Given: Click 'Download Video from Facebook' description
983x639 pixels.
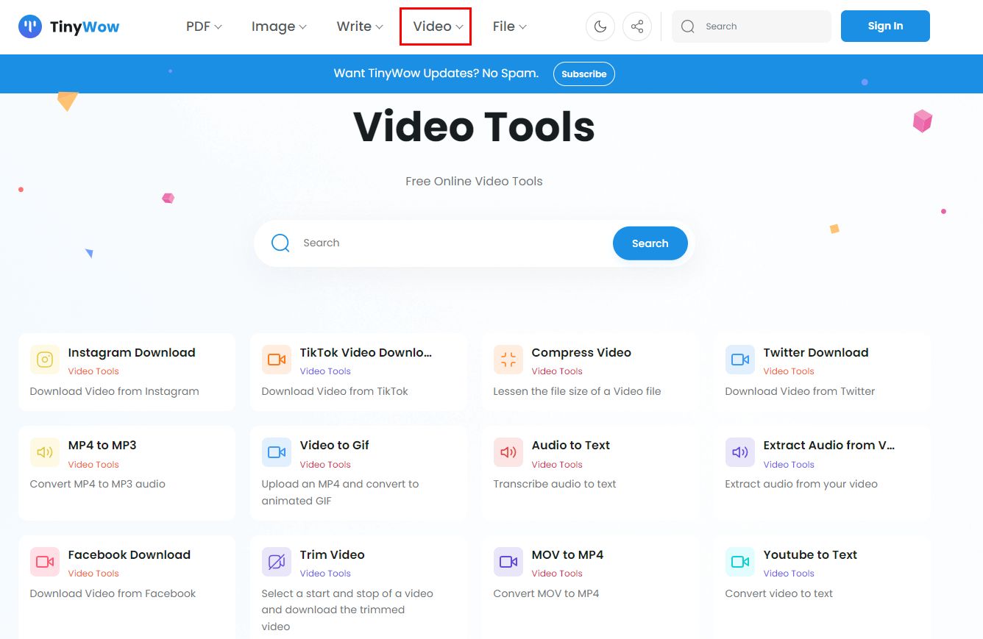Looking at the screenshot, I should [113, 593].
